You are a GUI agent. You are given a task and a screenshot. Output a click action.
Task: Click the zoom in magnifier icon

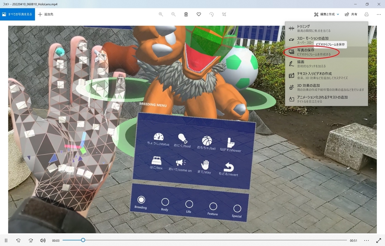coord(161,14)
